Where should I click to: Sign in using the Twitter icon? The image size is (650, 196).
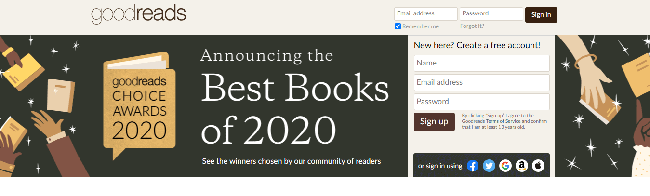(x=489, y=166)
